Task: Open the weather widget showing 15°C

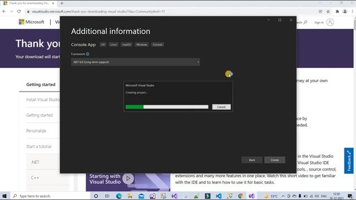Action: [271, 196]
